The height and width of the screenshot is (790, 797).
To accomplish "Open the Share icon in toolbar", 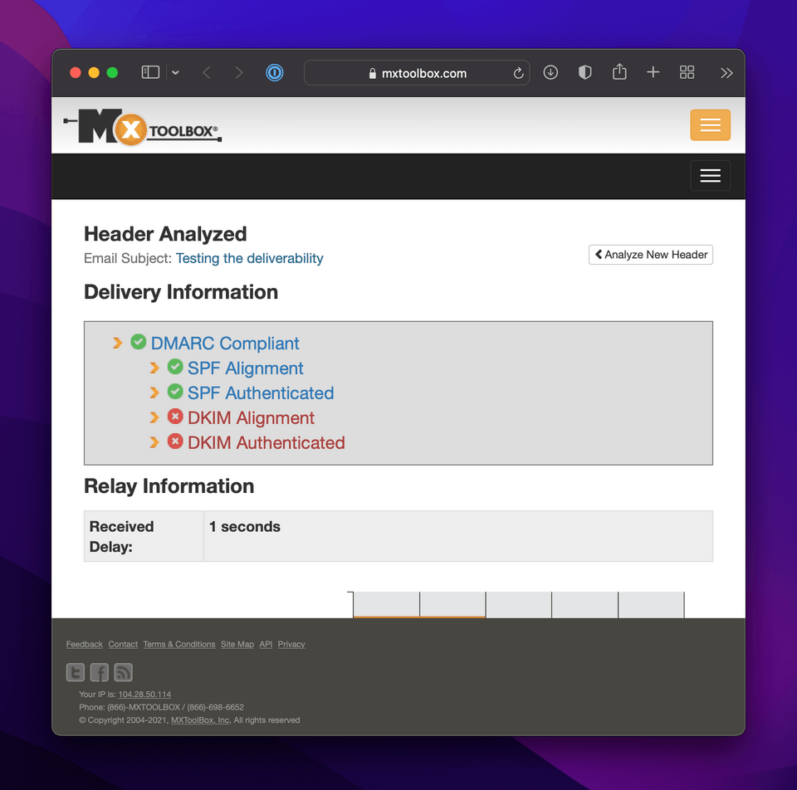I will pyautogui.click(x=619, y=72).
